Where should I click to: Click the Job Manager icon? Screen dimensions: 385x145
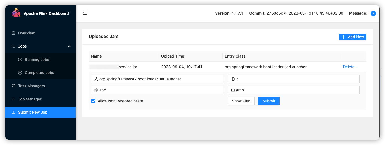click(14, 99)
